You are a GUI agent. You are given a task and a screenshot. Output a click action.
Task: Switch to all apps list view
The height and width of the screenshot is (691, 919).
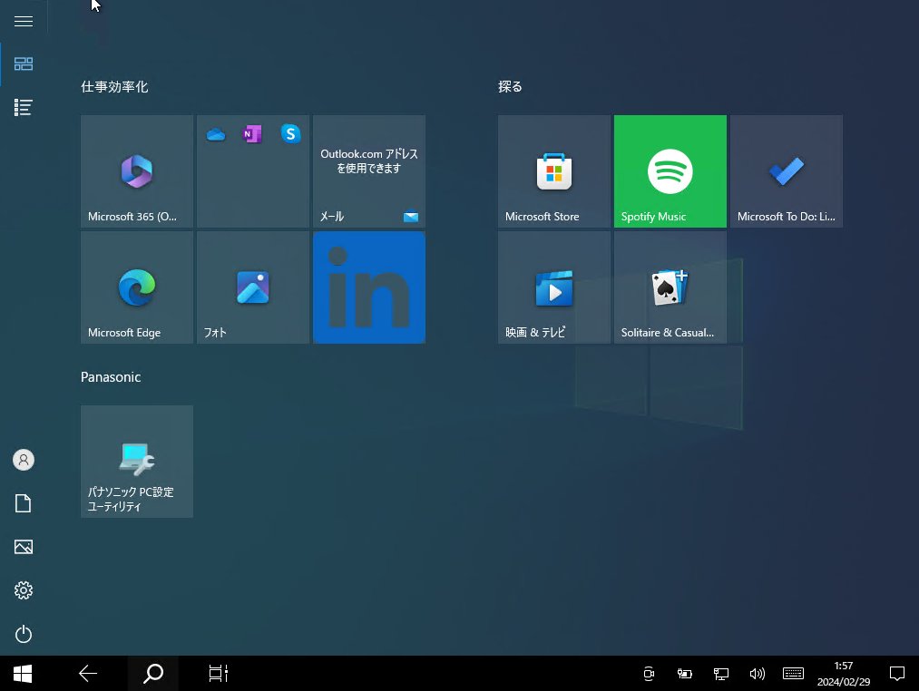pyautogui.click(x=24, y=107)
